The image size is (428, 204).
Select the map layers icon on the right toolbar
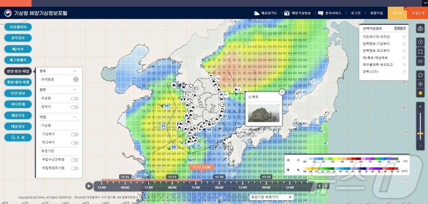[x=420, y=28]
